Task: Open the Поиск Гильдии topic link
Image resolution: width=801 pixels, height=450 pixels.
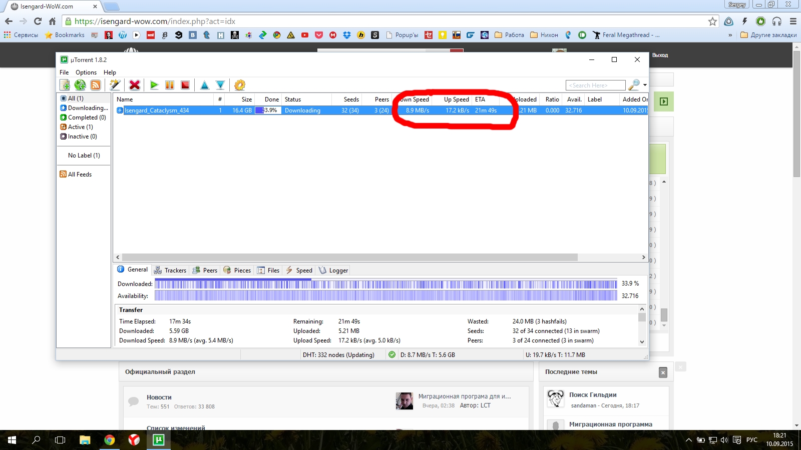Action: tap(593, 395)
